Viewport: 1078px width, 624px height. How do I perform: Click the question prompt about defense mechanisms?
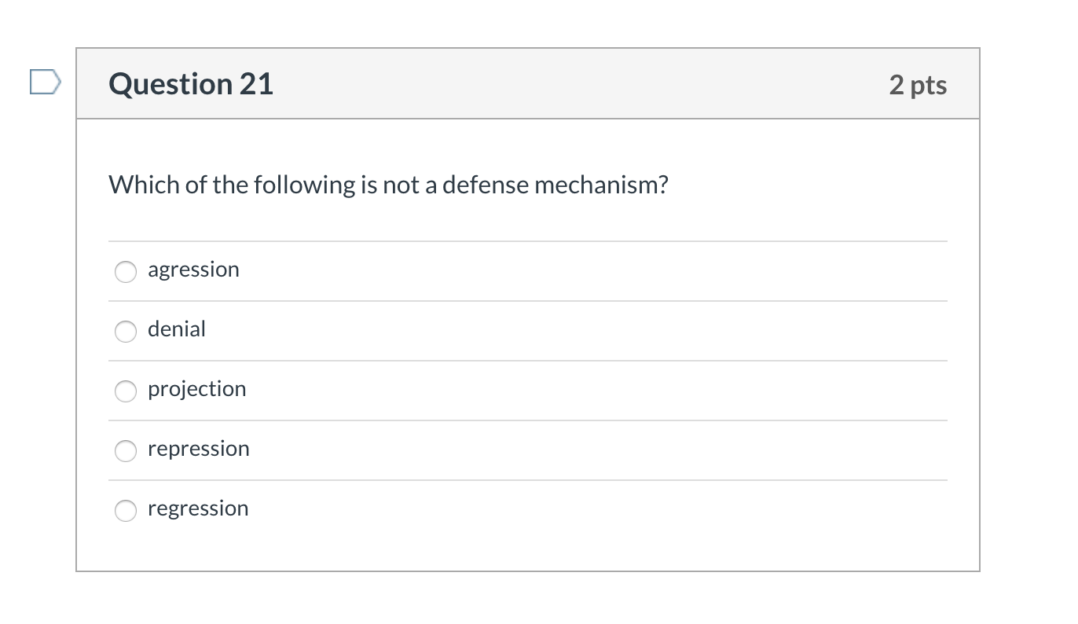[388, 185]
